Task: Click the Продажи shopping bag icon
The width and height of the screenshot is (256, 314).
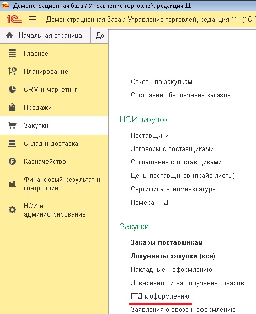Action: [12, 107]
